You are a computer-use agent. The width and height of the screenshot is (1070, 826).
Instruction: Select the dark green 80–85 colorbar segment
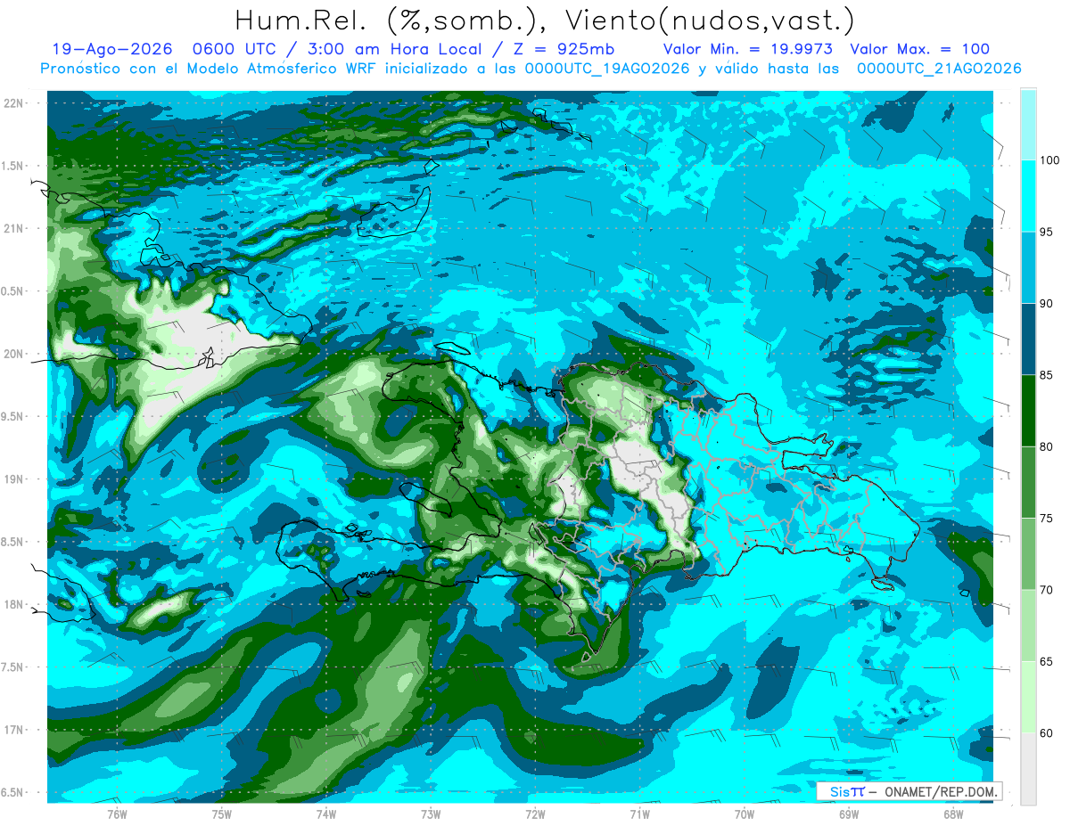1028,411
